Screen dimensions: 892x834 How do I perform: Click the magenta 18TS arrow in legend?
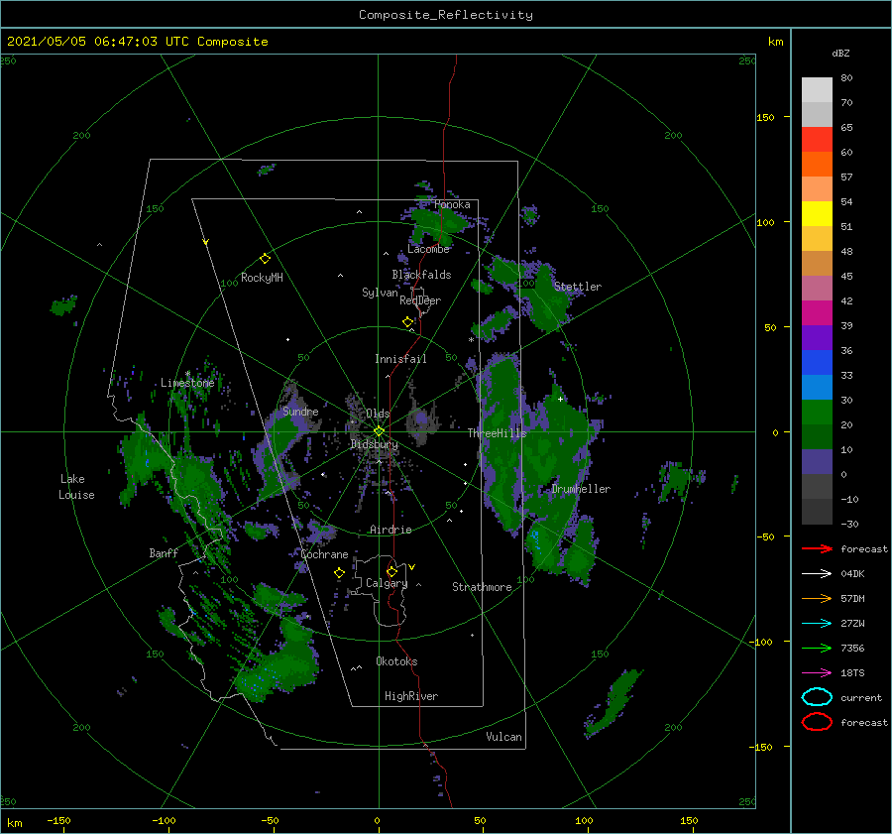pyautogui.click(x=817, y=673)
